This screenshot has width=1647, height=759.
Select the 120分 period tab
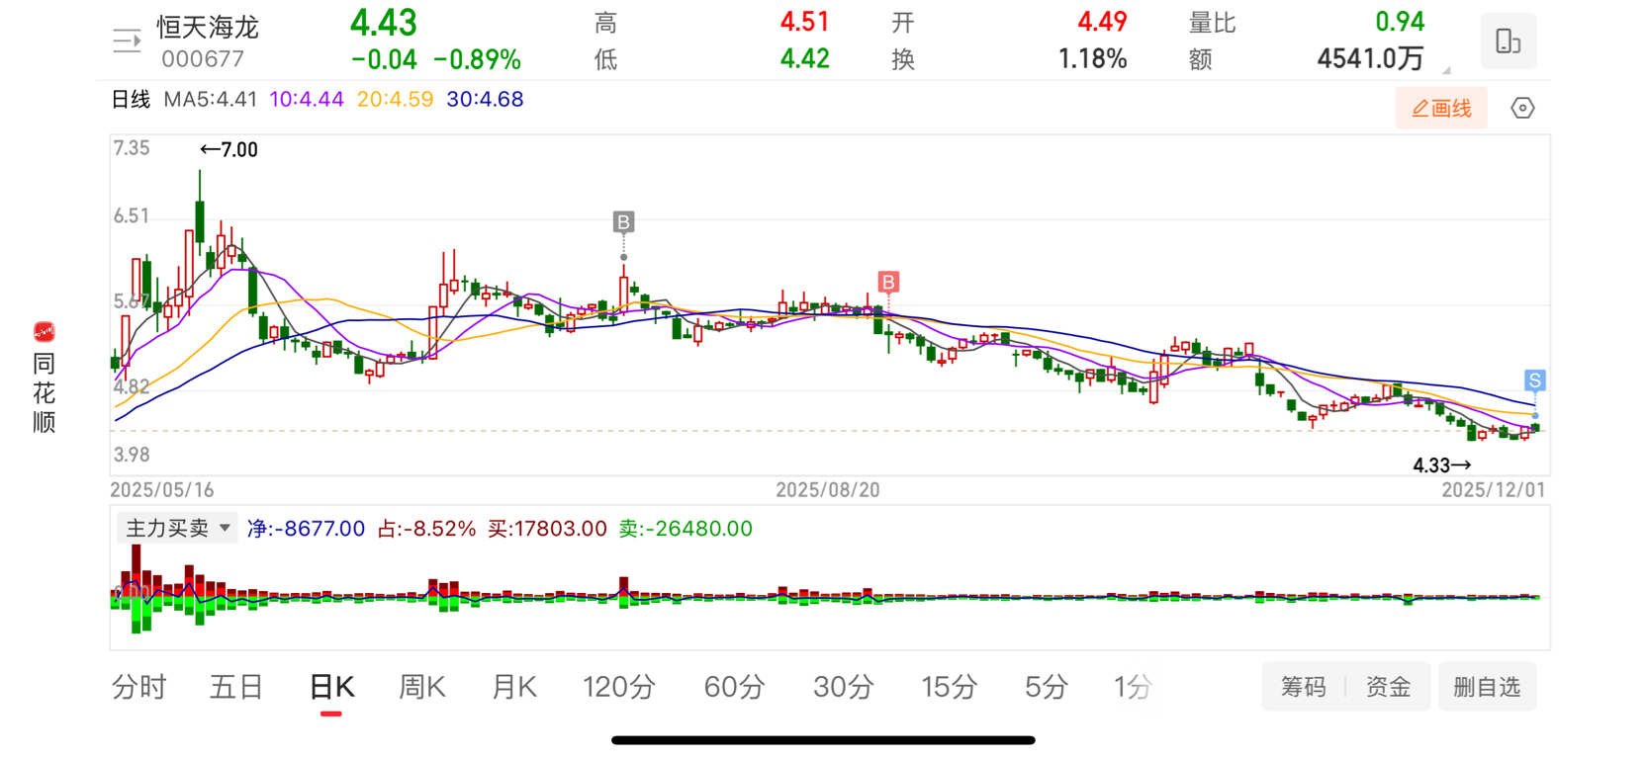pos(619,687)
